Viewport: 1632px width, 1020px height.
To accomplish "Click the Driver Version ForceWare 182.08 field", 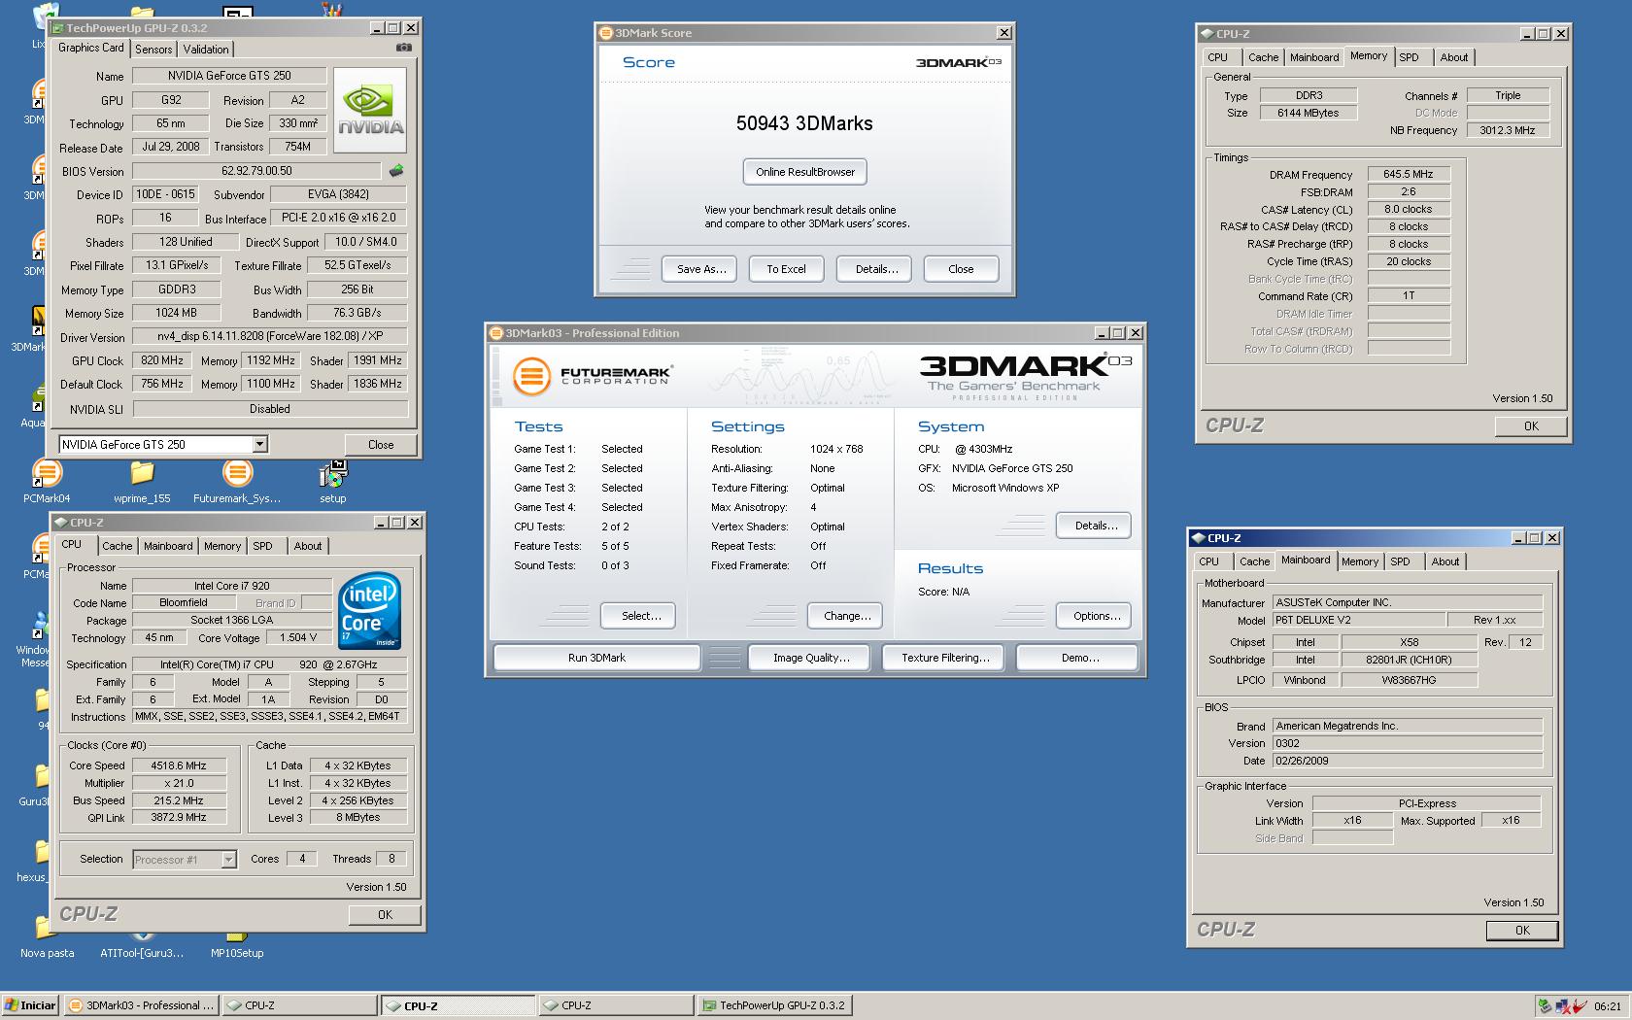I will pos(270,337).
